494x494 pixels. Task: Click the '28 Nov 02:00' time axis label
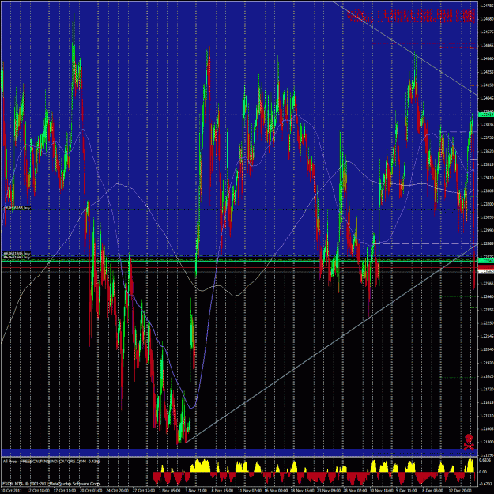pos(353,491)
